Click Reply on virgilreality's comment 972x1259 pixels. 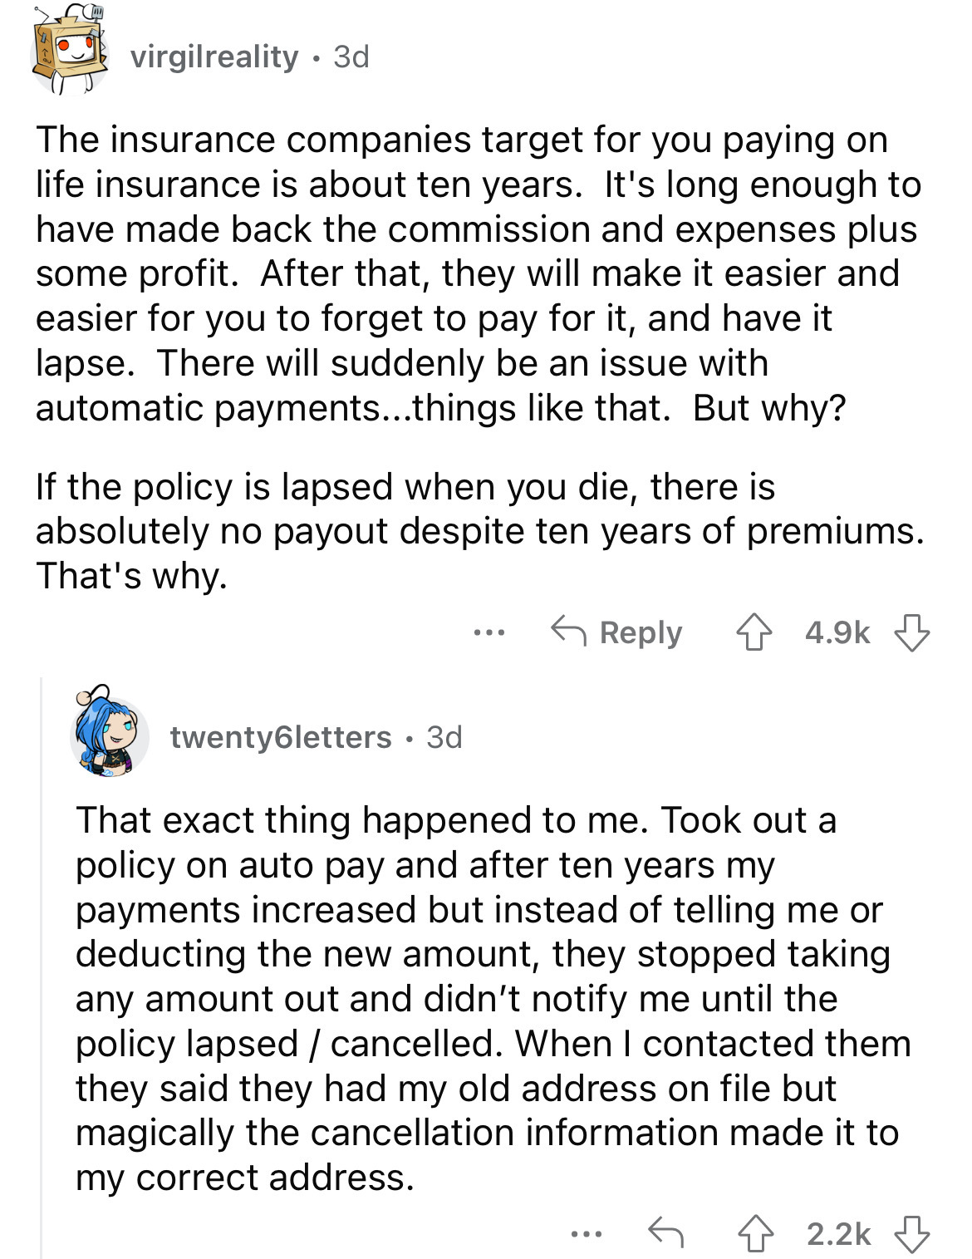(x=616, y=633)
